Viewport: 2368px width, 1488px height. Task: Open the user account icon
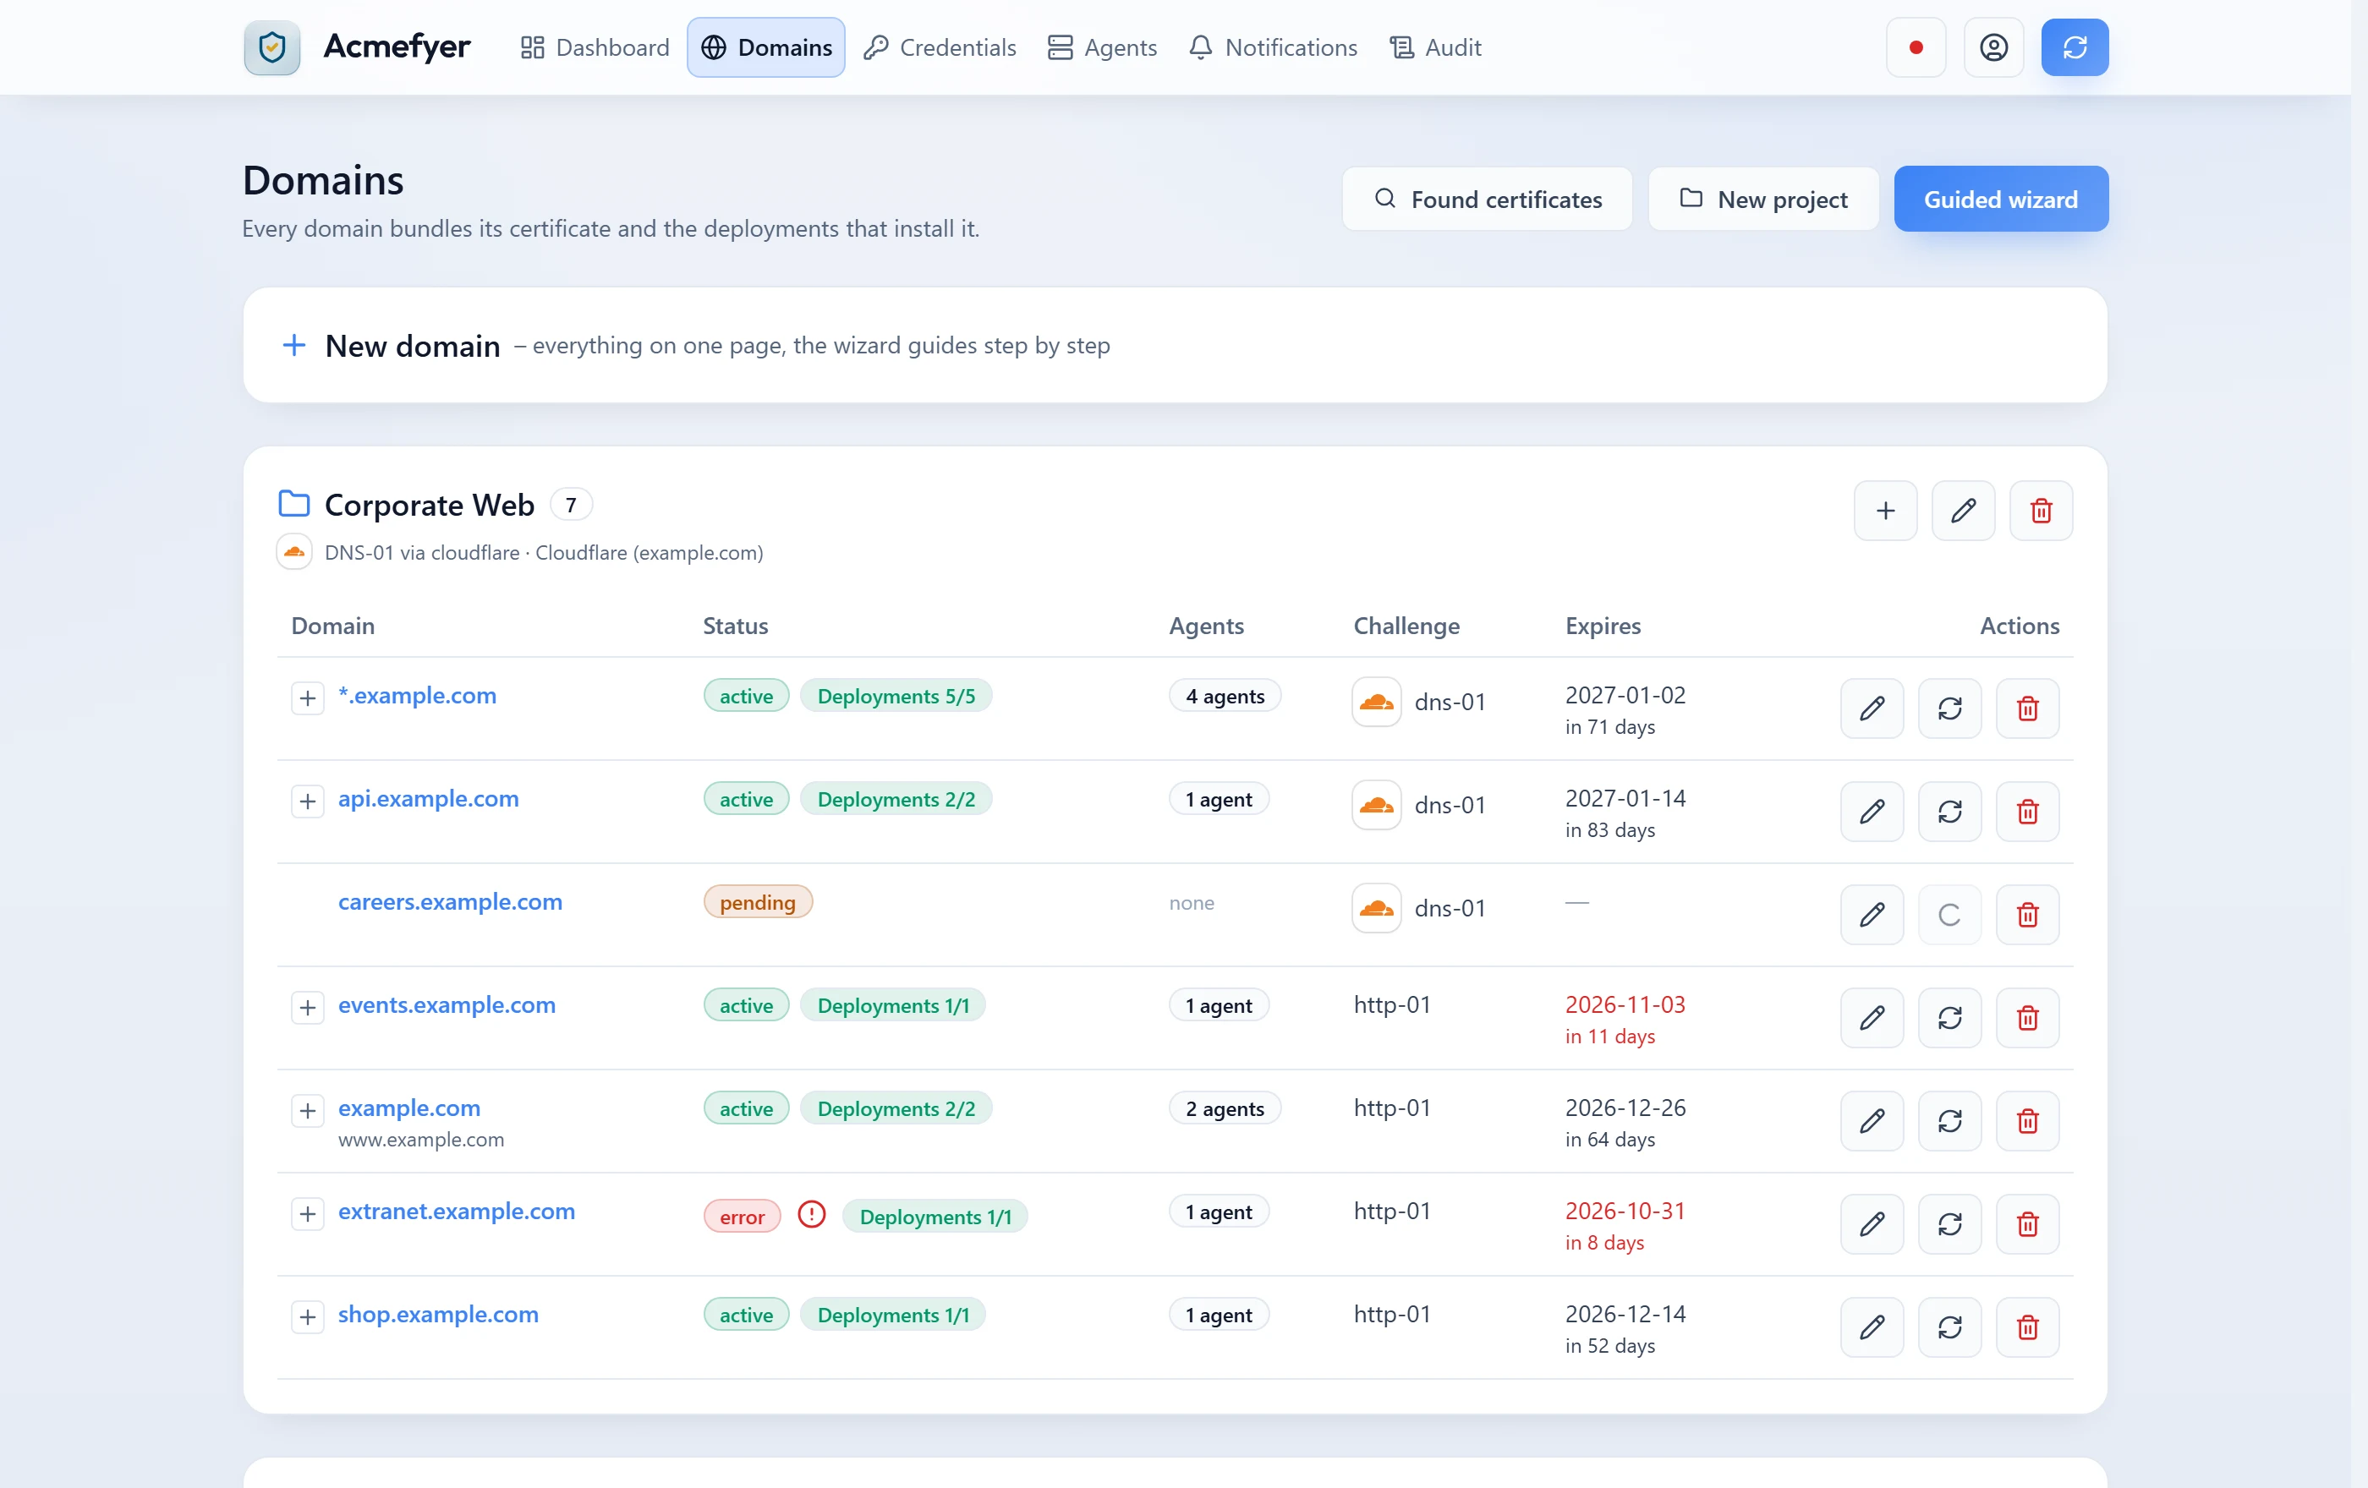point(1993,47)
